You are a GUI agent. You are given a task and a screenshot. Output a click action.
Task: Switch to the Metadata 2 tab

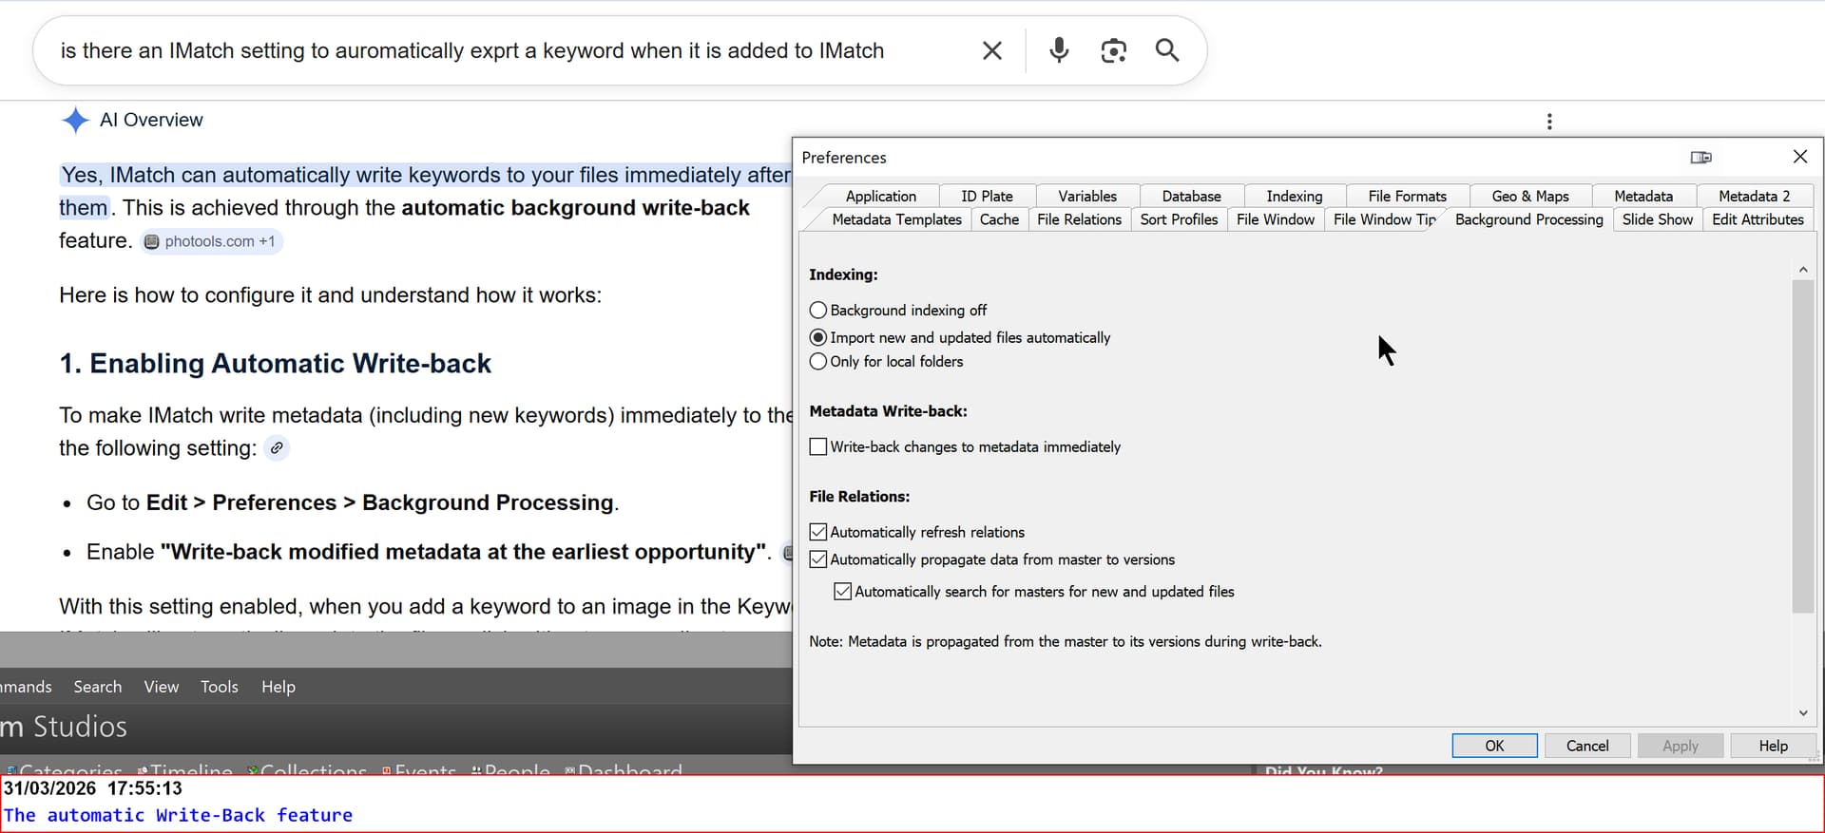coord(1754,196)
